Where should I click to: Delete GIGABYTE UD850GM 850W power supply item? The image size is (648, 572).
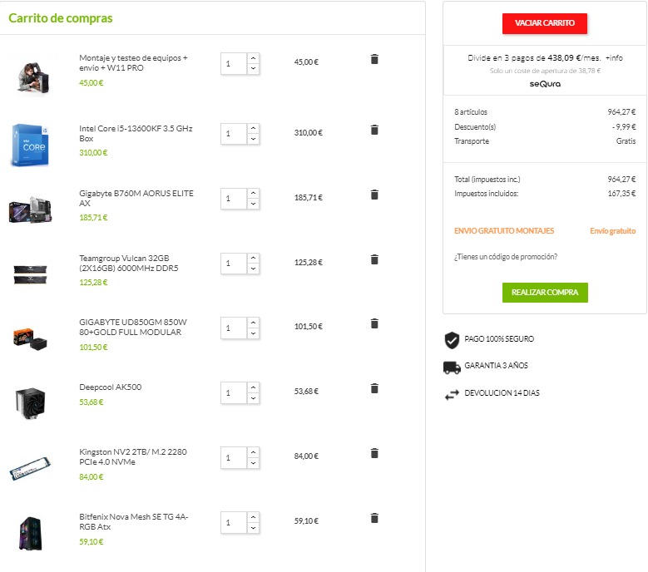coord(374,323)
